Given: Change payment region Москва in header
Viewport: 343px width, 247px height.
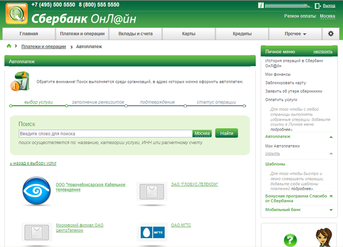Looking at the screenshot, I should pos(327,16).
